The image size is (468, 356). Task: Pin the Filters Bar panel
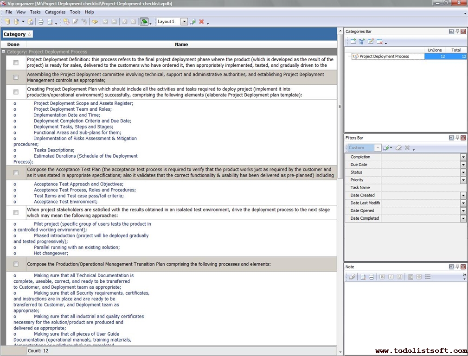(457, 138)
